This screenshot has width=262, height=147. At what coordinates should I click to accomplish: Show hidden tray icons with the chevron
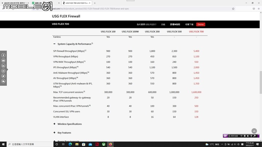[222, 144]
